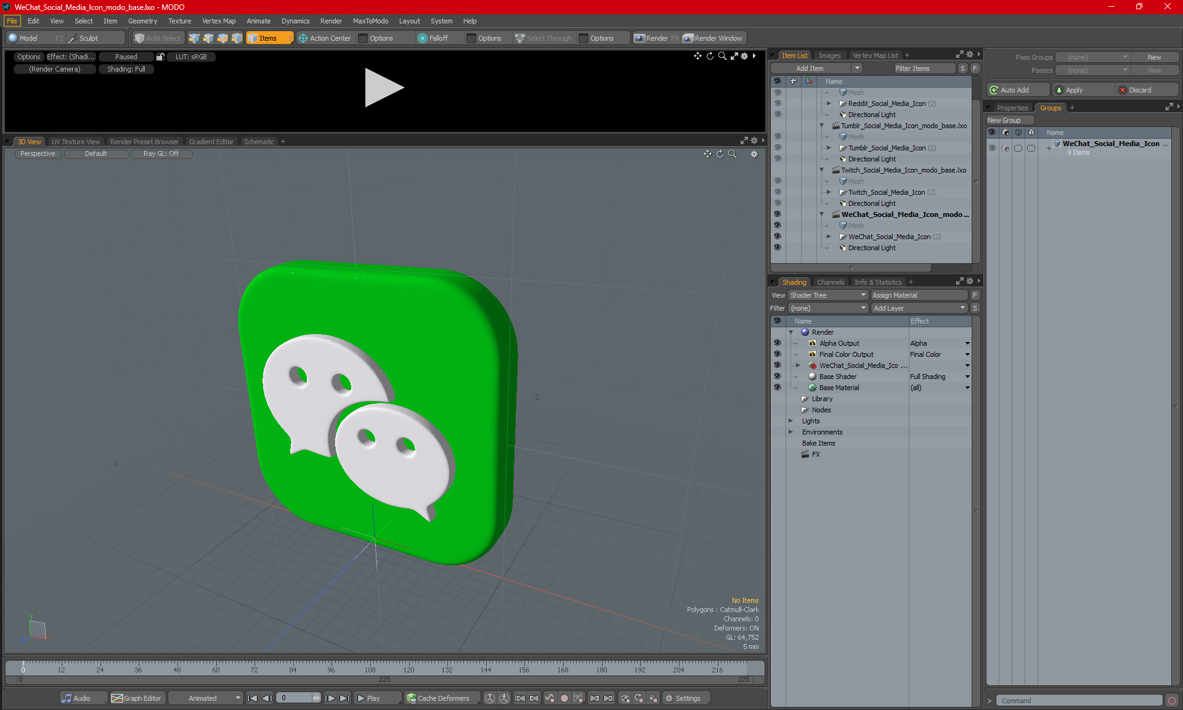Step to previous frame
1183x710 pixels.
(x=267, y=698)
